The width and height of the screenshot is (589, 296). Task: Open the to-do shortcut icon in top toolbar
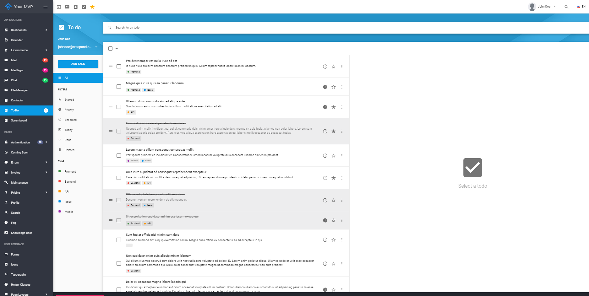[x=84, y=7]
